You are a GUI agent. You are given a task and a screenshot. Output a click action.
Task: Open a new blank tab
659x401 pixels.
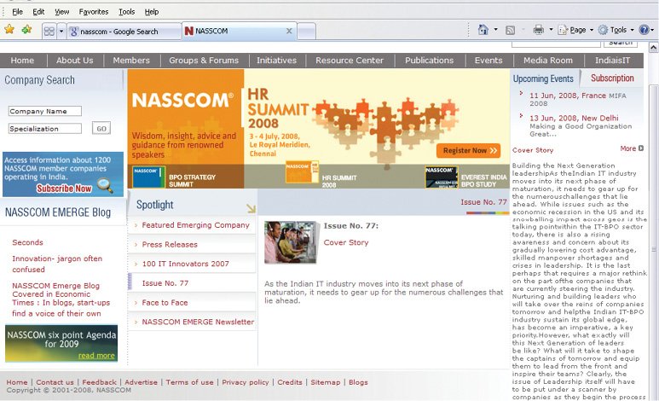(306, 32)
